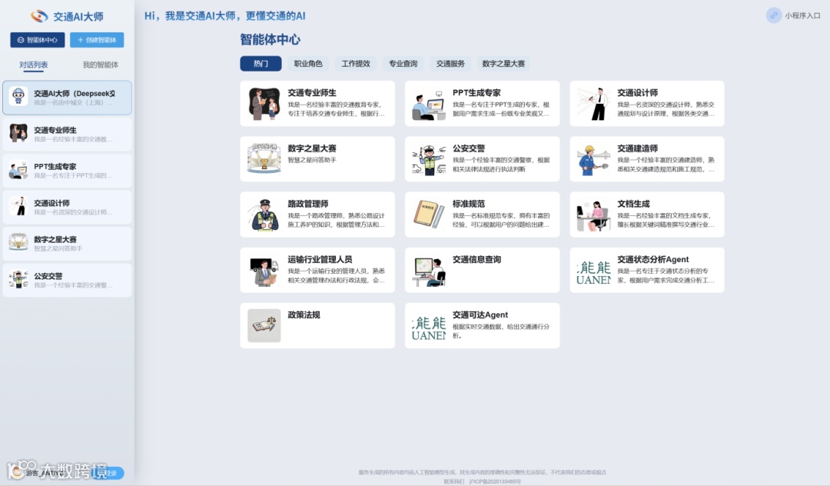Click the 交通信息查询 card illustration
Image resolution: width=830 pixels, height=486 pixels.
coord(429,270)
